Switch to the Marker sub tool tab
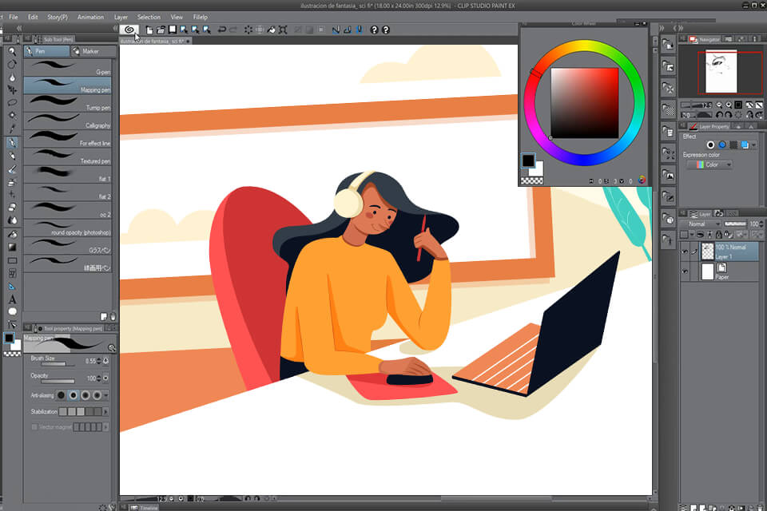This screenshot has width=767, height=511. [x=93, y=51]
